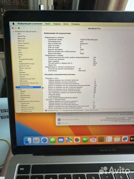Open the Информация о системе app menu

[x=30, y=24]
